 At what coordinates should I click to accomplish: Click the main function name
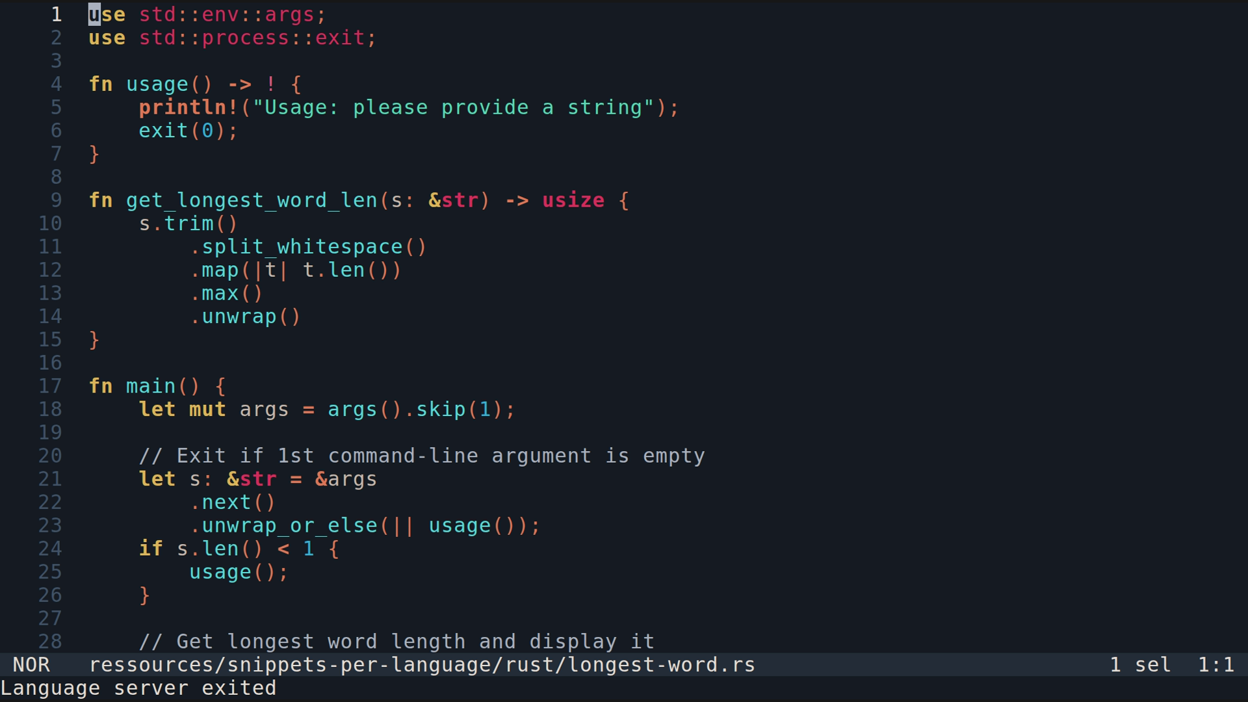[151, 386]
